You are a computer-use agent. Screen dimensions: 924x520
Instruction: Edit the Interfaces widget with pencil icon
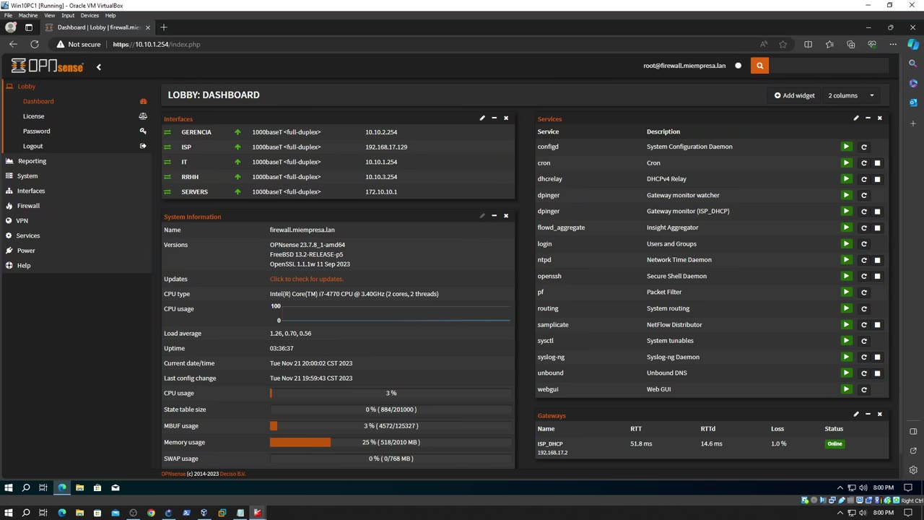coord(482,118)
